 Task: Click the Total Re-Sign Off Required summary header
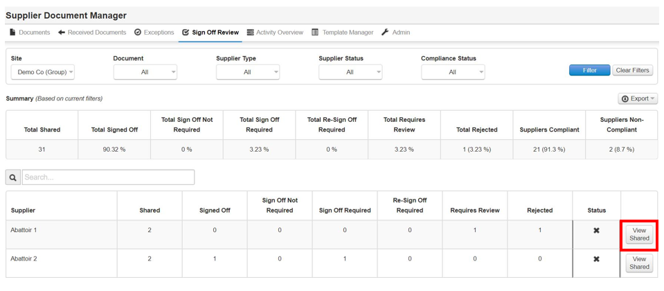coord(332,125)
